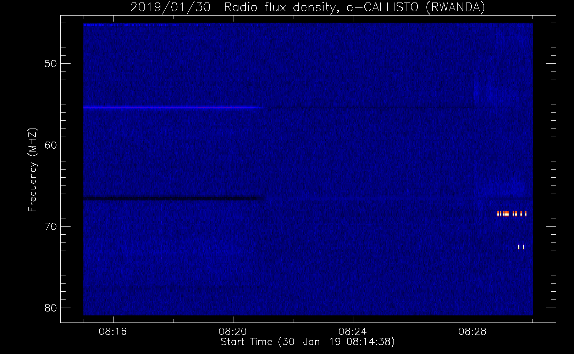Select the 80 frequency tick label
The width and height of the screenshot is (574, 354).
51,308
